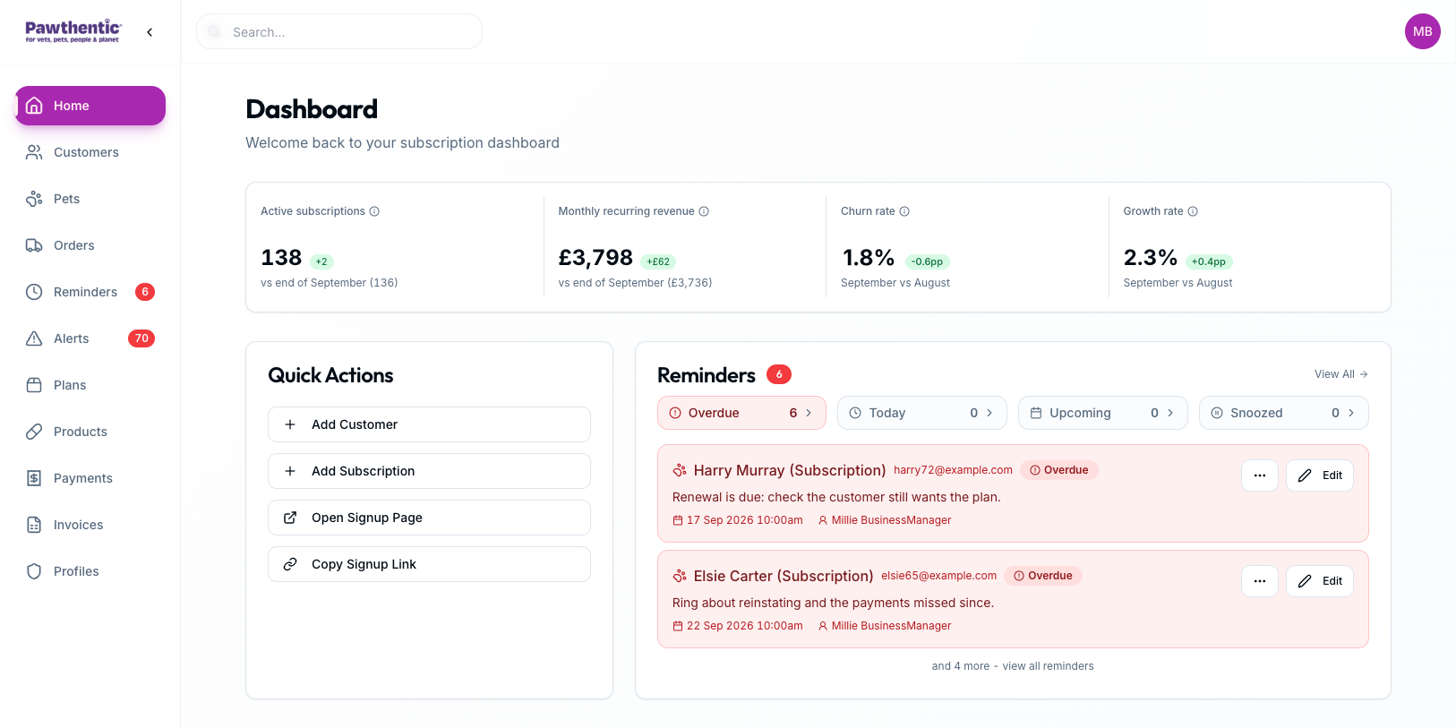Click info icon next to Active subscriptions
The width and height of the screenshot is (1456, 728).
click(x=374, y=211)
